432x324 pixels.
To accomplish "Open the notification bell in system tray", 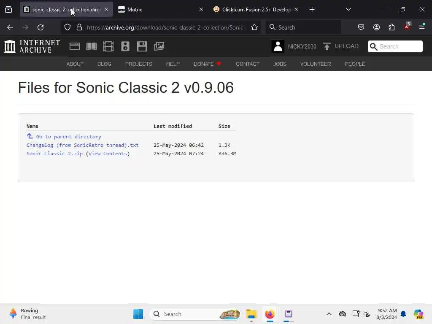I will coord(403,314).
